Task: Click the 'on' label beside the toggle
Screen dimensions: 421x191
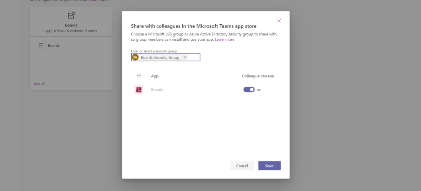Action: (x=259, y=90)
